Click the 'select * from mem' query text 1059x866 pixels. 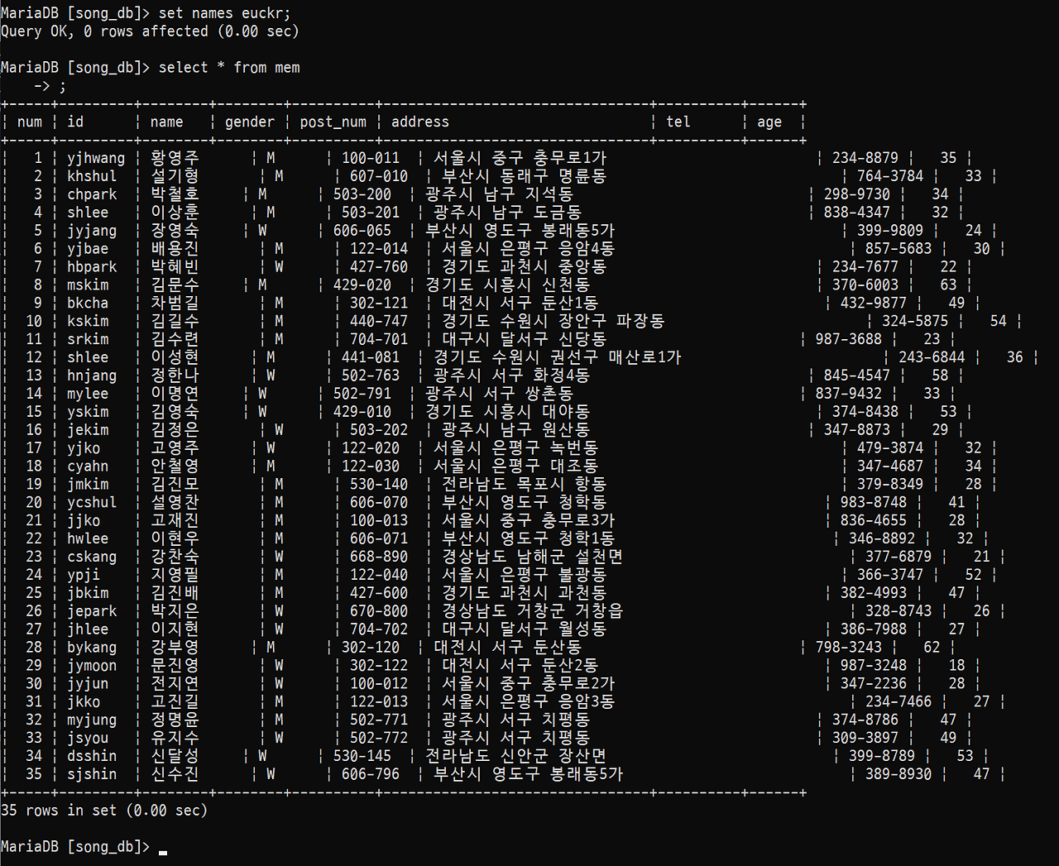click(x=229, y=68)
